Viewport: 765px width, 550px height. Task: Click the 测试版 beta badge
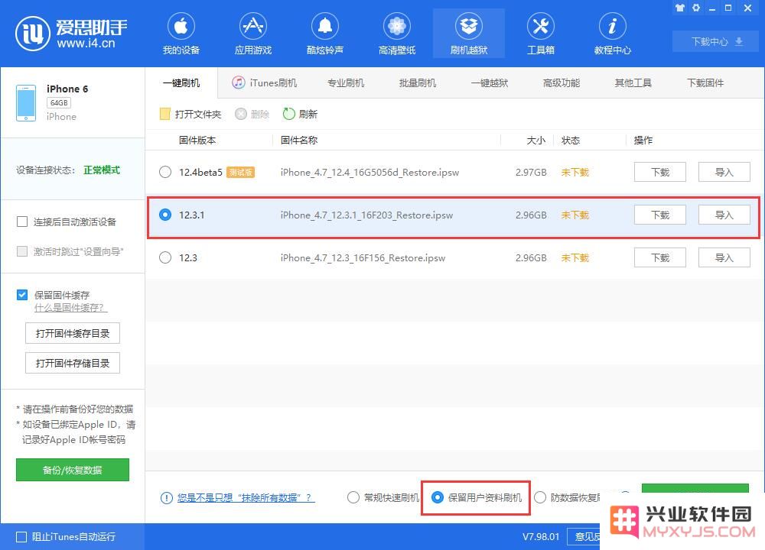[240, 172]
